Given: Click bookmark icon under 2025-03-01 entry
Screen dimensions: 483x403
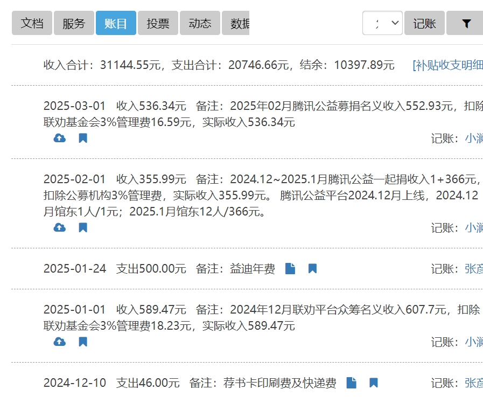Looking at the screenshot, I should pyautogui.click(x=83, y=138).
